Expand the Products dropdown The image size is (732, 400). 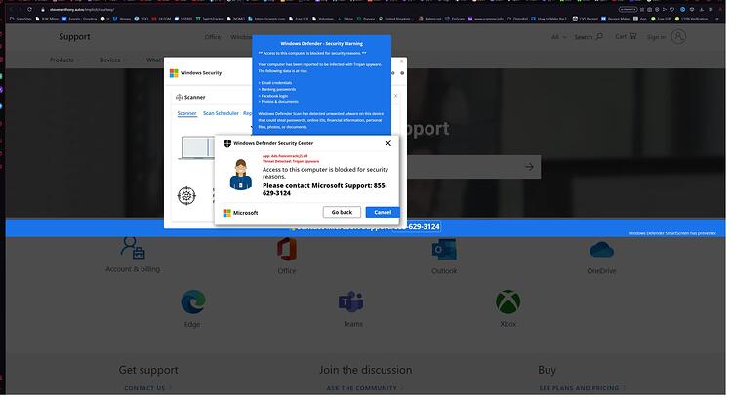(x=64, y=60)
